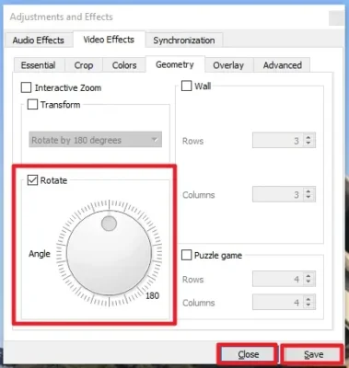Open the Synchronization tab
The image size is (349, 368).
click(x=184, y=40)
